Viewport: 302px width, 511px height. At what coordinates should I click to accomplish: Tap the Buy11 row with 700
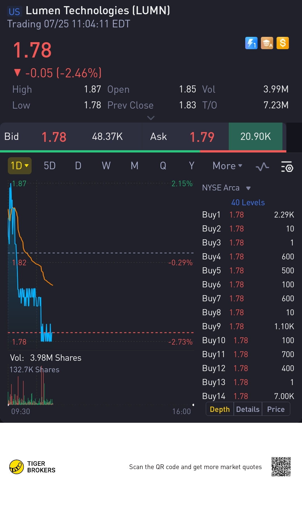[248, 354]
